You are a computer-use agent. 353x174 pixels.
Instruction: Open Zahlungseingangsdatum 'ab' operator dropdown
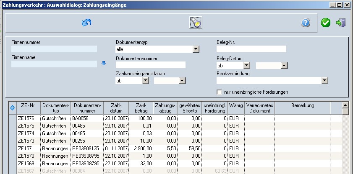click(145, 81)
